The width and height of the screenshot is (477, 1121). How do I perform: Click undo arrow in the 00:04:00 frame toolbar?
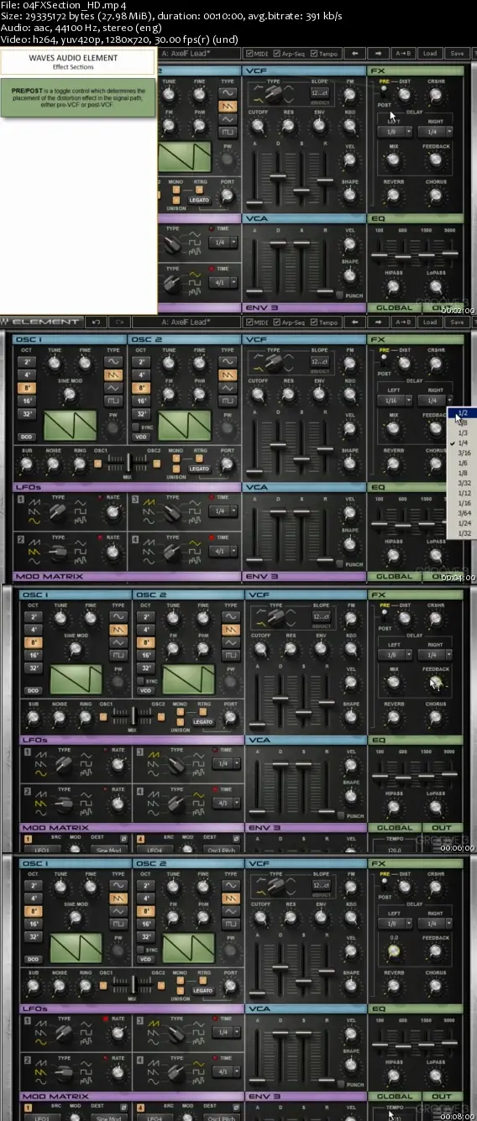pos(97,322)
